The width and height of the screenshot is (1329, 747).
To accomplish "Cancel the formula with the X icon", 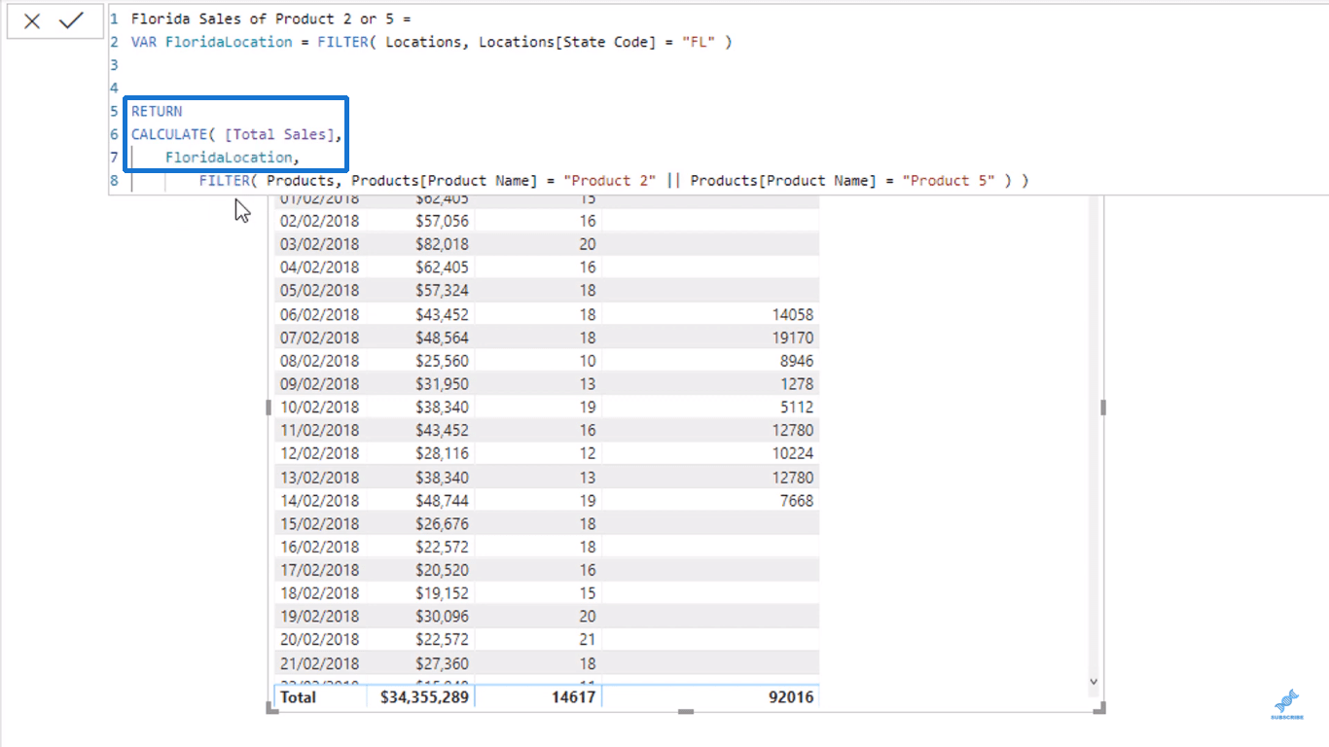I will point(32,21).
